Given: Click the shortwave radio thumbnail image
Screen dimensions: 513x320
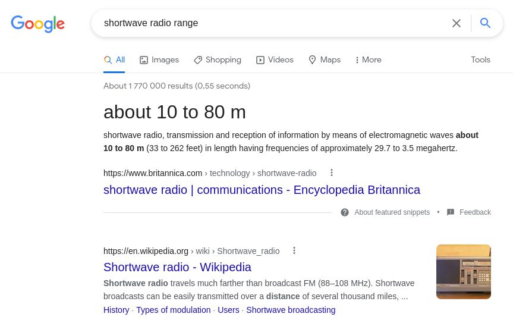Looking at the screenshot, I should (x=464, y=272).
